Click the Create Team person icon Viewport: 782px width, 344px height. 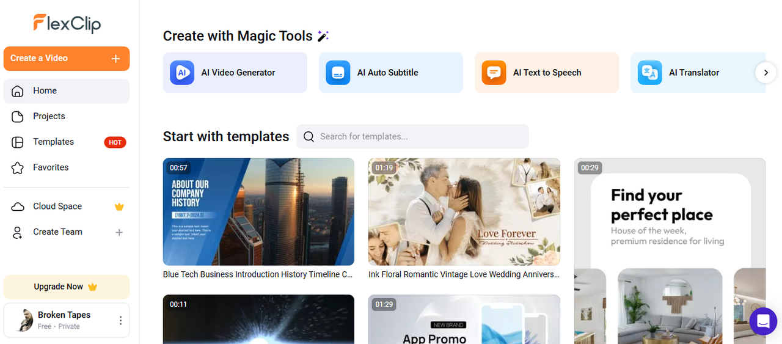click(18, 232)
